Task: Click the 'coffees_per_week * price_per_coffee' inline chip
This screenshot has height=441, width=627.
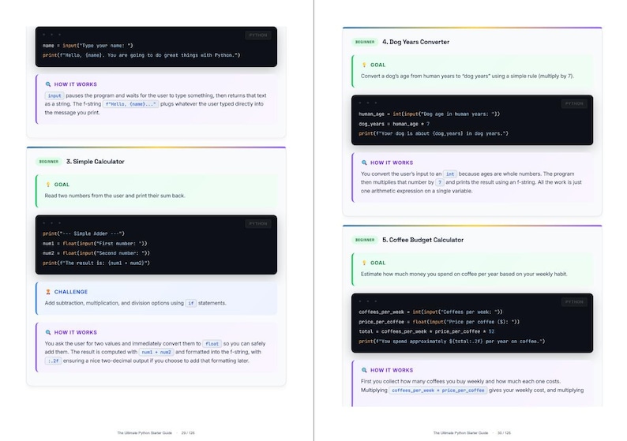Action: pos(437,391)
